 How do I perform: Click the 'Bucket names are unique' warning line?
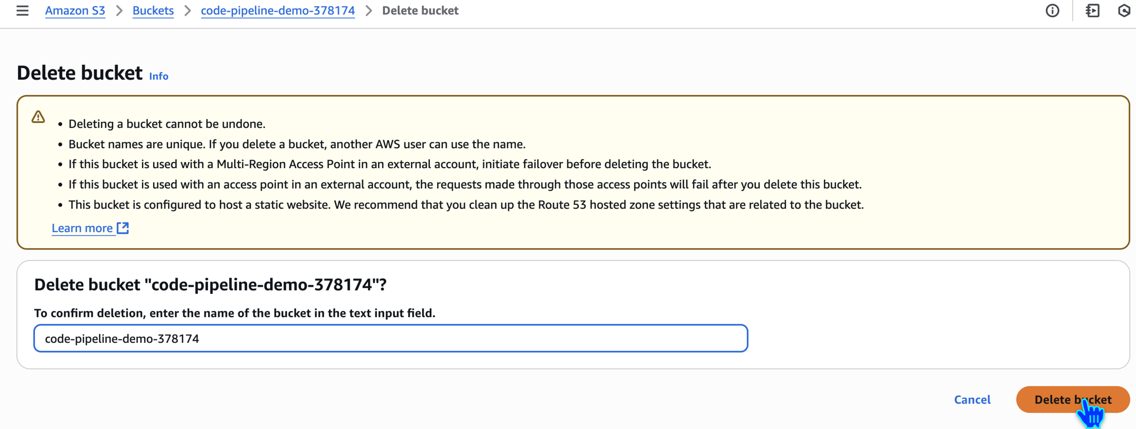[x=297, y=144]
